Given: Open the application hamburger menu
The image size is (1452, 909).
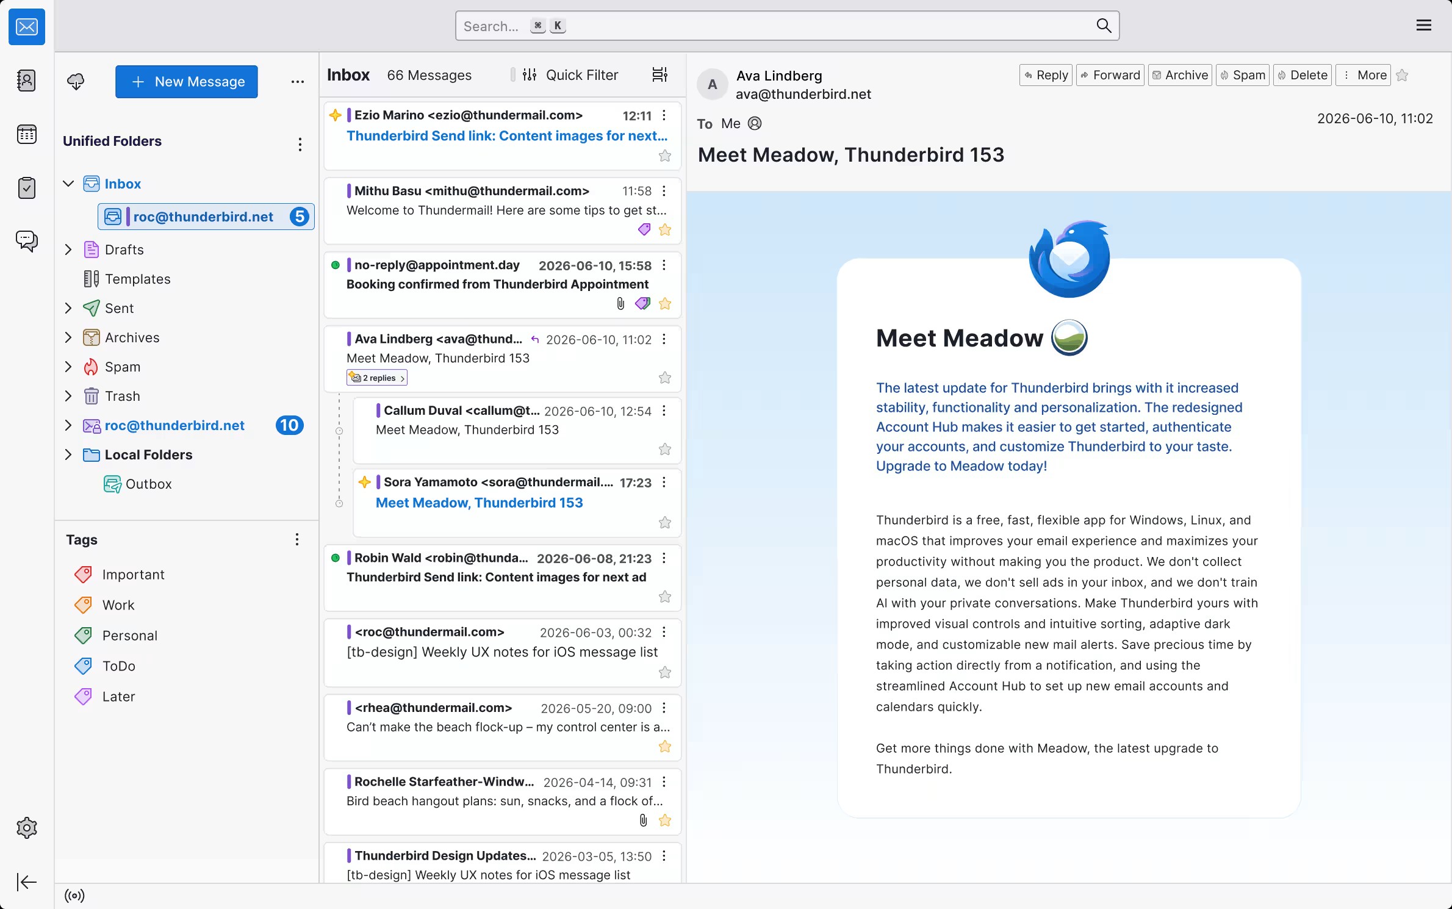Looking at the screenshot, I should click(x=1424, y=26).
